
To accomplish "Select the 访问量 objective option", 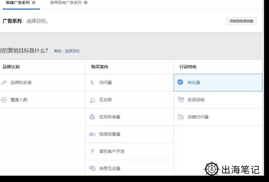I will point(105,83).
